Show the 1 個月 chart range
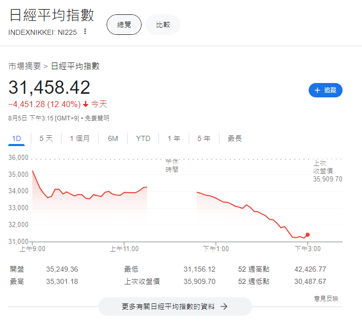This screenshot has height=328, width=362. tap(79, 138)
